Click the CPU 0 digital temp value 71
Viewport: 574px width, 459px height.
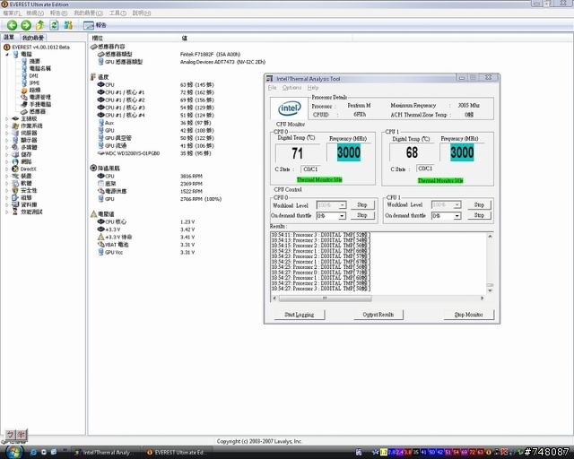(x=297, y=153)
